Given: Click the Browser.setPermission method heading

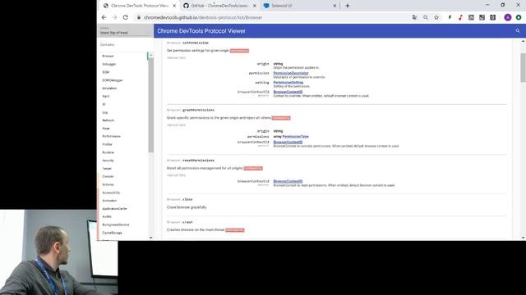Looking at the screenshot, I should 187,43.
